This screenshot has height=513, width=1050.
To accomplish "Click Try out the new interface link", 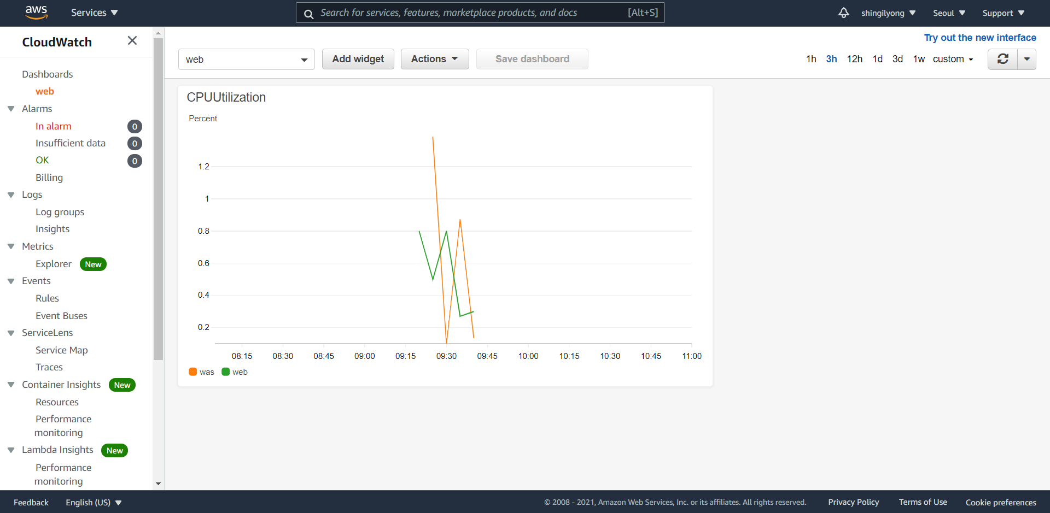I will [x=980, y=38].
